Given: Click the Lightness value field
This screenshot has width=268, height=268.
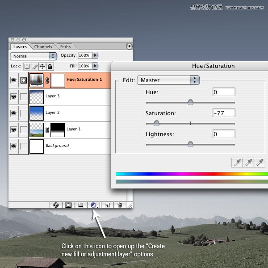Looking at the screenshot, I should [224, 134].
